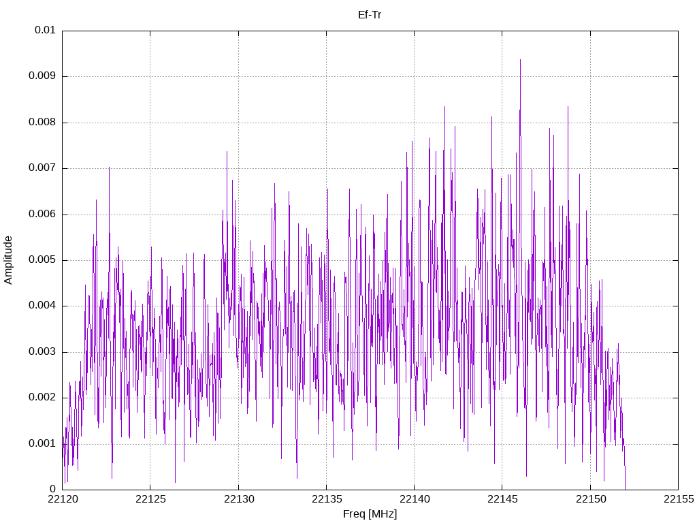The width and height of the screenshot is (697, 523).
Task: Click y-axis tick label 0.009
Action: click(x=42, y=76)
